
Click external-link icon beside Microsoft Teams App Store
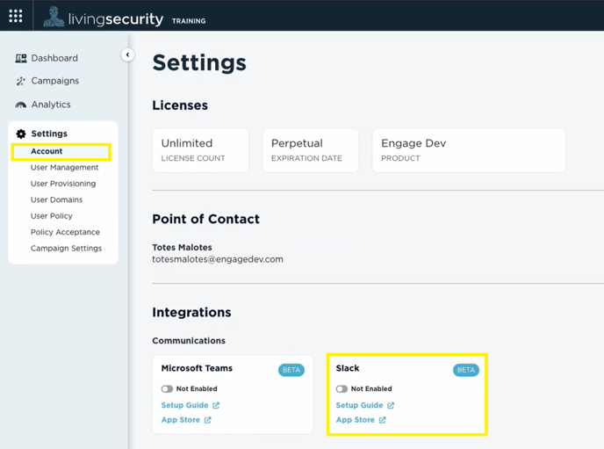(207, 420)
